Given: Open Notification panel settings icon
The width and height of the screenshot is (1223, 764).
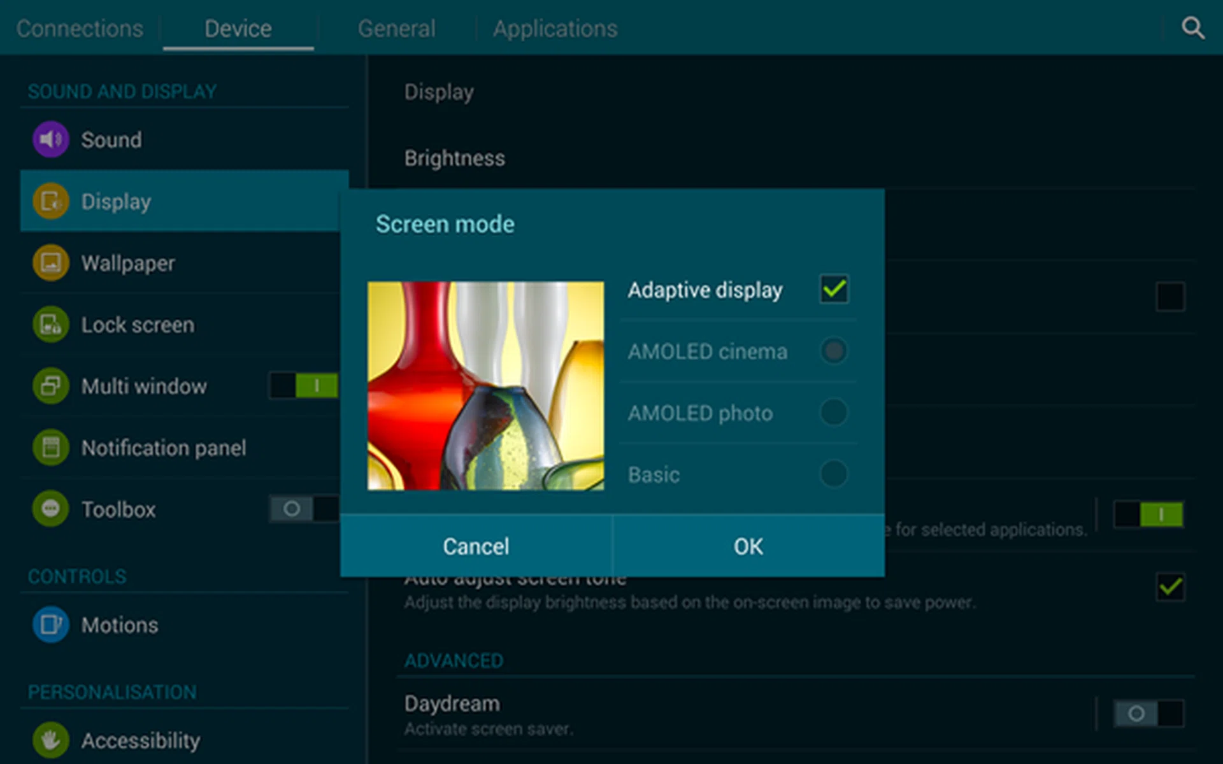Looking at the screenshot, I should 50,448.
